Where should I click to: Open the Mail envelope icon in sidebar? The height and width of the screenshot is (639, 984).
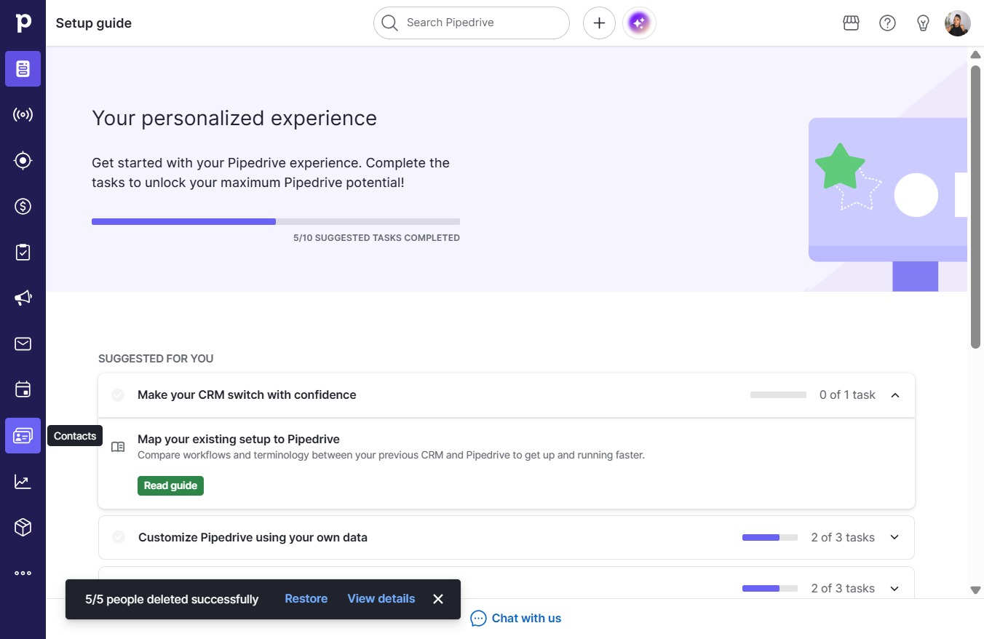pyautogui.click(x=23, y=344)
